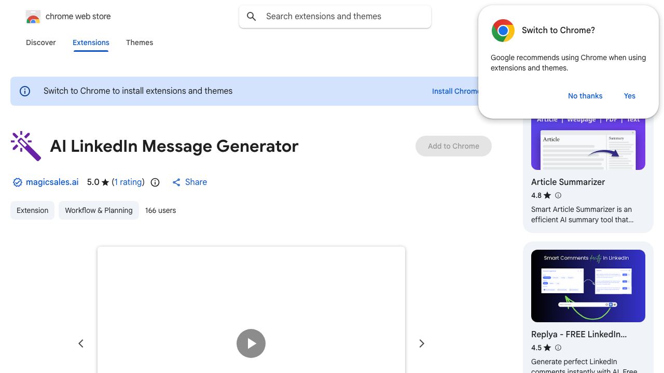Click the Share link text

coord(196,182)
